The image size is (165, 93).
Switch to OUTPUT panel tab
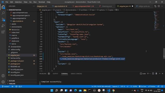click(55, 74)
